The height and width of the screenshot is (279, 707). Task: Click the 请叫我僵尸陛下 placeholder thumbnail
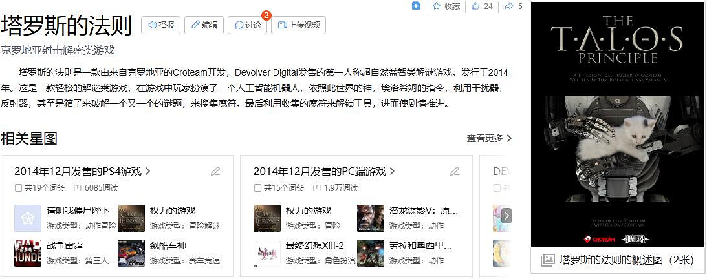(x=28, y=218)
